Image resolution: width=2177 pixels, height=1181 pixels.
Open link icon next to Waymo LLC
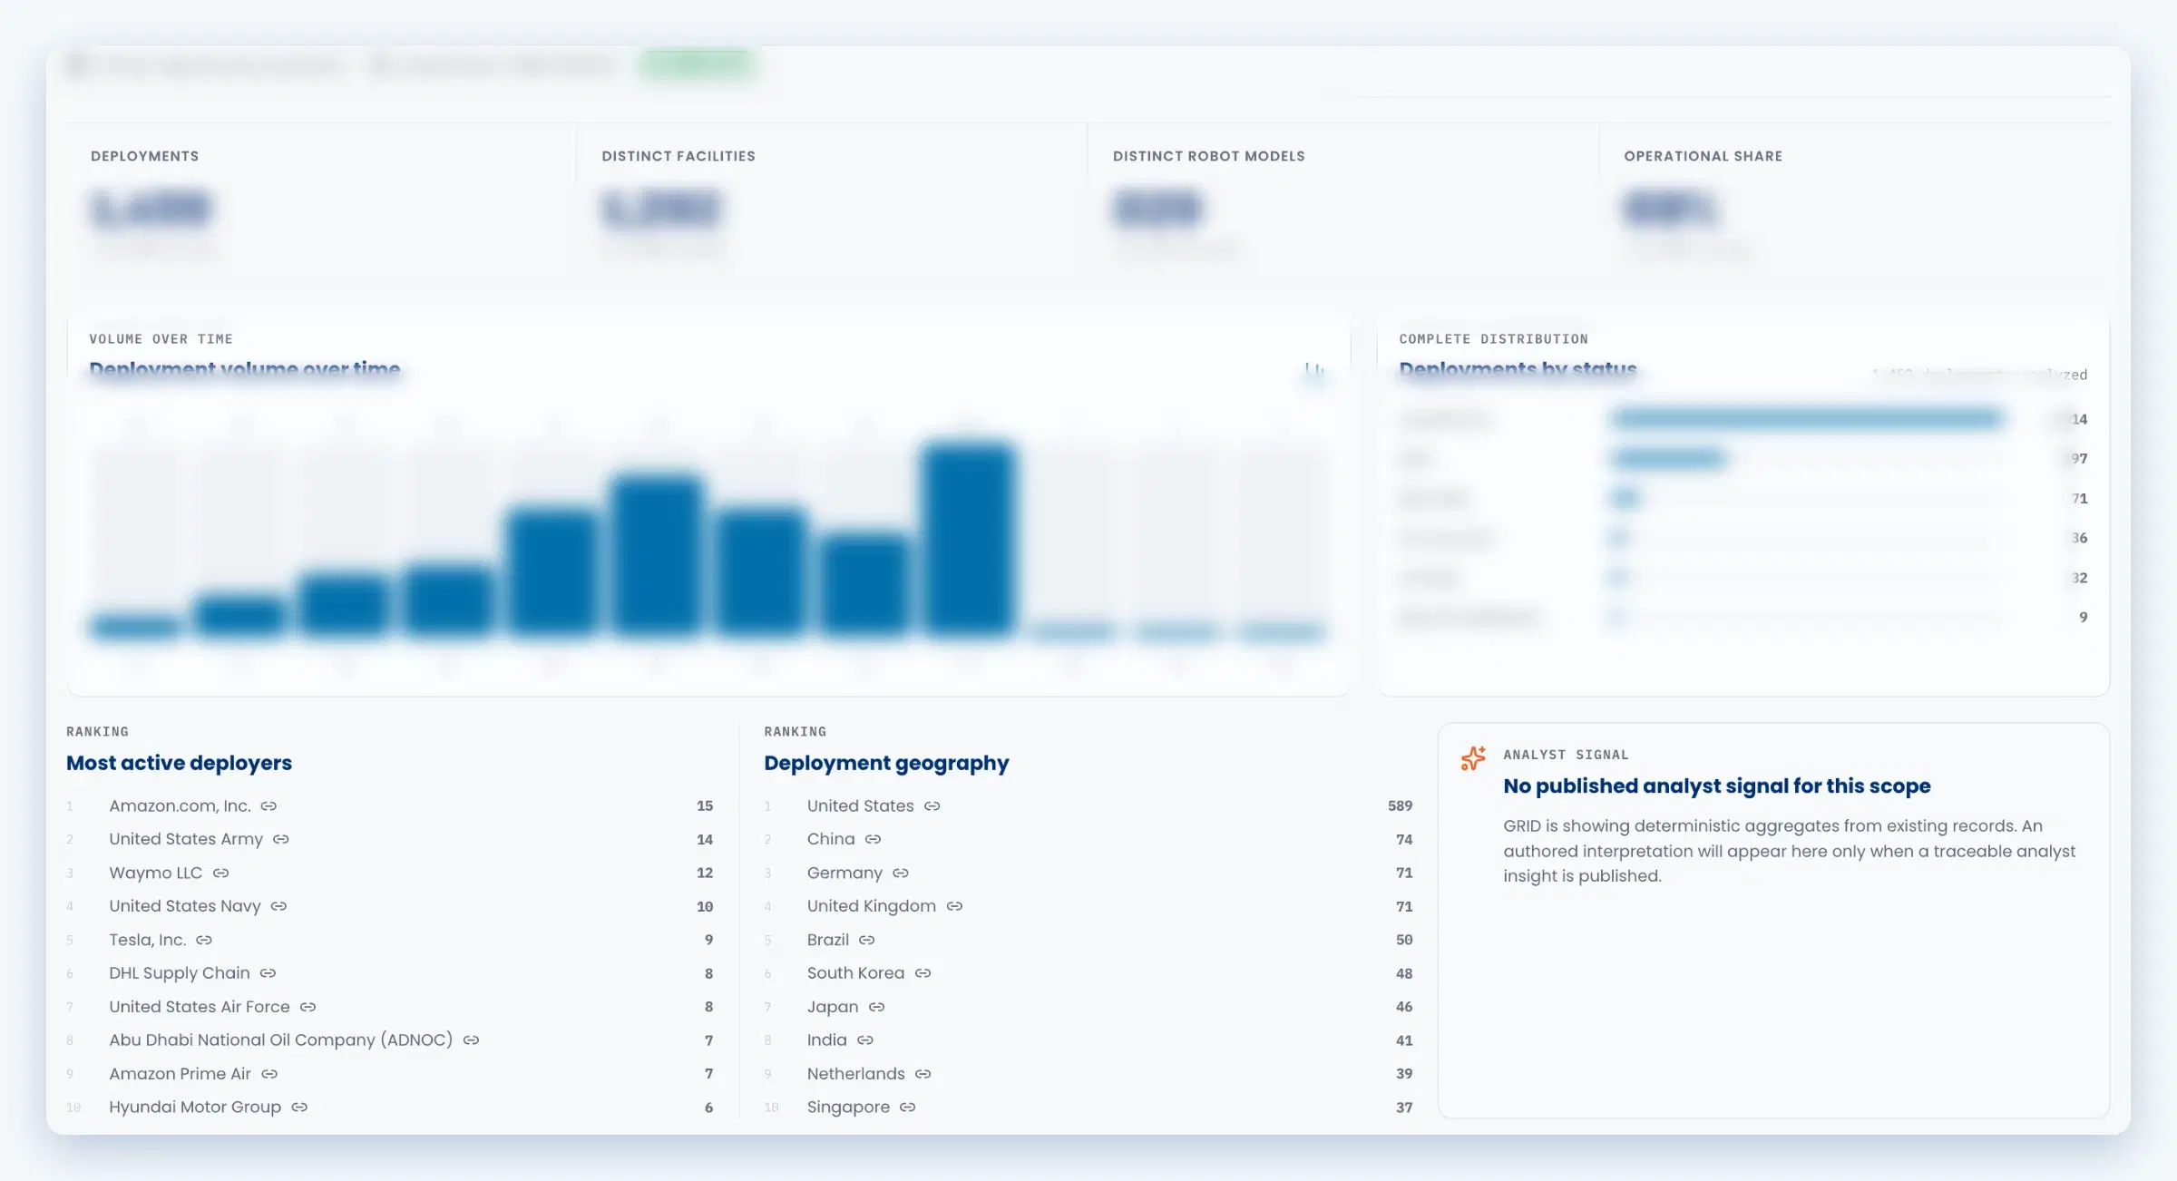(x=220, y=874)
